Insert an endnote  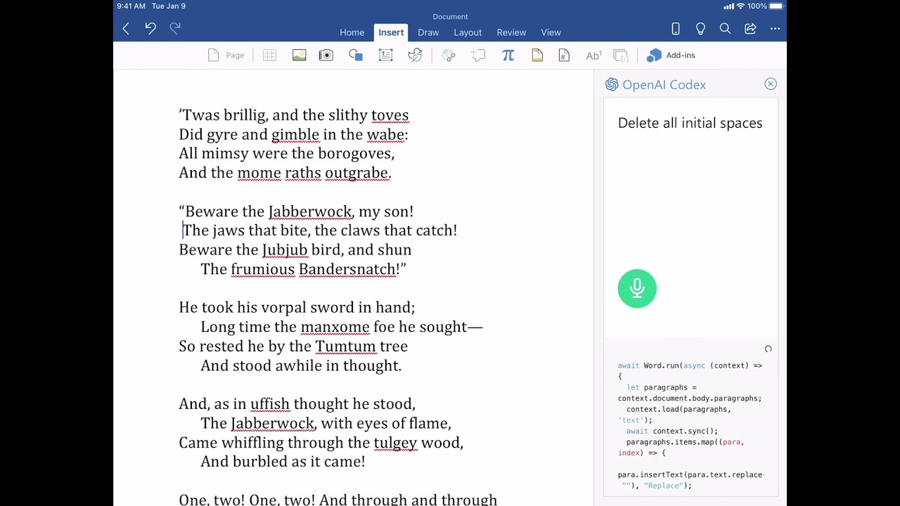620,56
